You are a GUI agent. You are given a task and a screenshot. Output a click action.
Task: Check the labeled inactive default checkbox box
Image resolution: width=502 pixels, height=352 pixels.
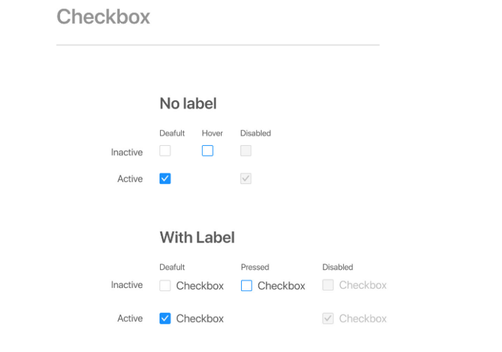tap(165, 285)
